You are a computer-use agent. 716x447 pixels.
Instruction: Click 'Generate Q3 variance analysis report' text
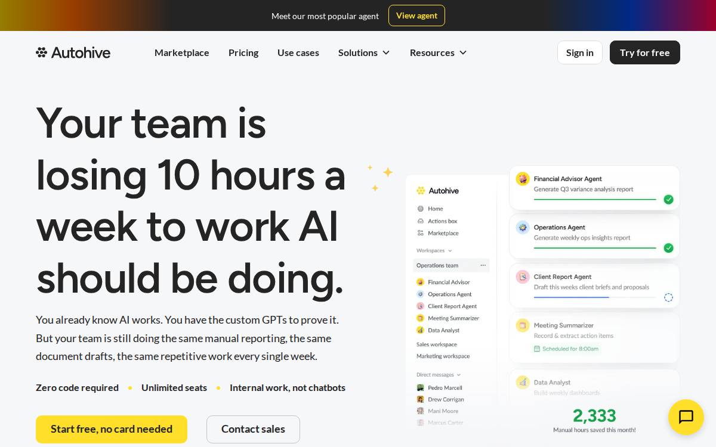pos(584,190)
